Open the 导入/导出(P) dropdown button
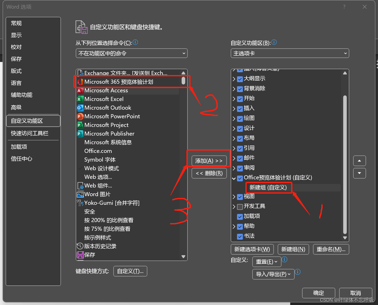This screenshot has height=305, width=378. (x=273, y=274)
